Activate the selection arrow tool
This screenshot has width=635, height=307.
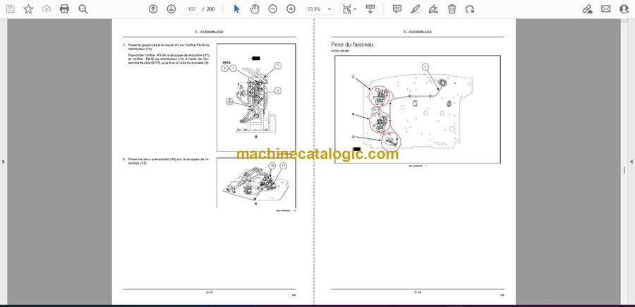236,9
